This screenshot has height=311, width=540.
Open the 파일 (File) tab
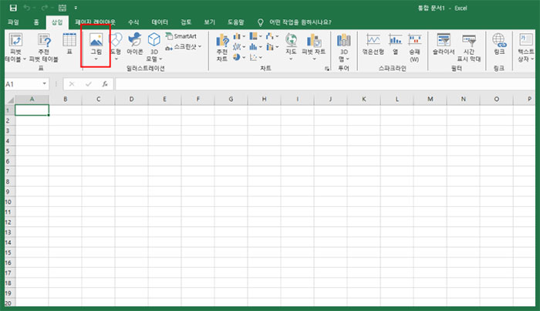pyautogui.click(x=13, y=22)
